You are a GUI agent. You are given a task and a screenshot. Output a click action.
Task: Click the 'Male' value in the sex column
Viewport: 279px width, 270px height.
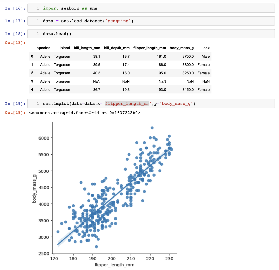206,56
